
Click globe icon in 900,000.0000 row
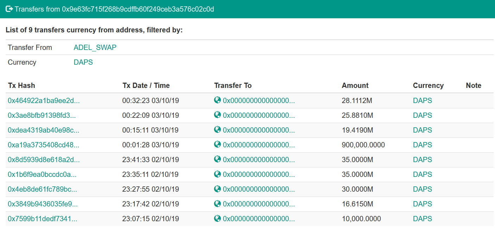click(217, 145)
